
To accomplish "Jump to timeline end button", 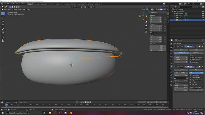I will [90, 102].
